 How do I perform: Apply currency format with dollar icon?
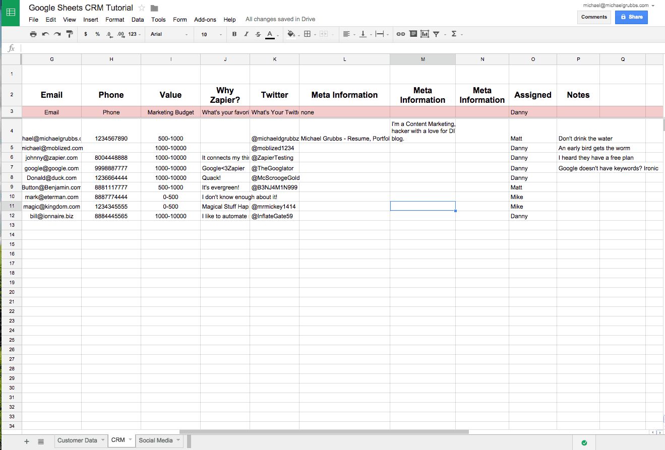(85, 34)
